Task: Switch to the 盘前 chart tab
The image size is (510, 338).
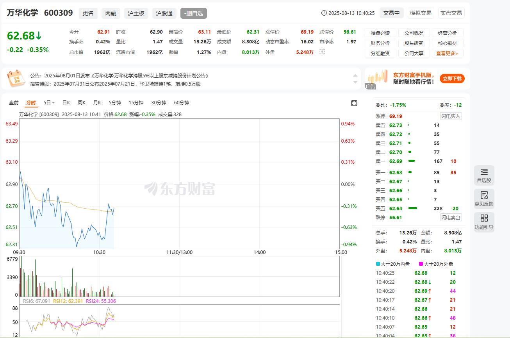Action: tap(14, 103)
